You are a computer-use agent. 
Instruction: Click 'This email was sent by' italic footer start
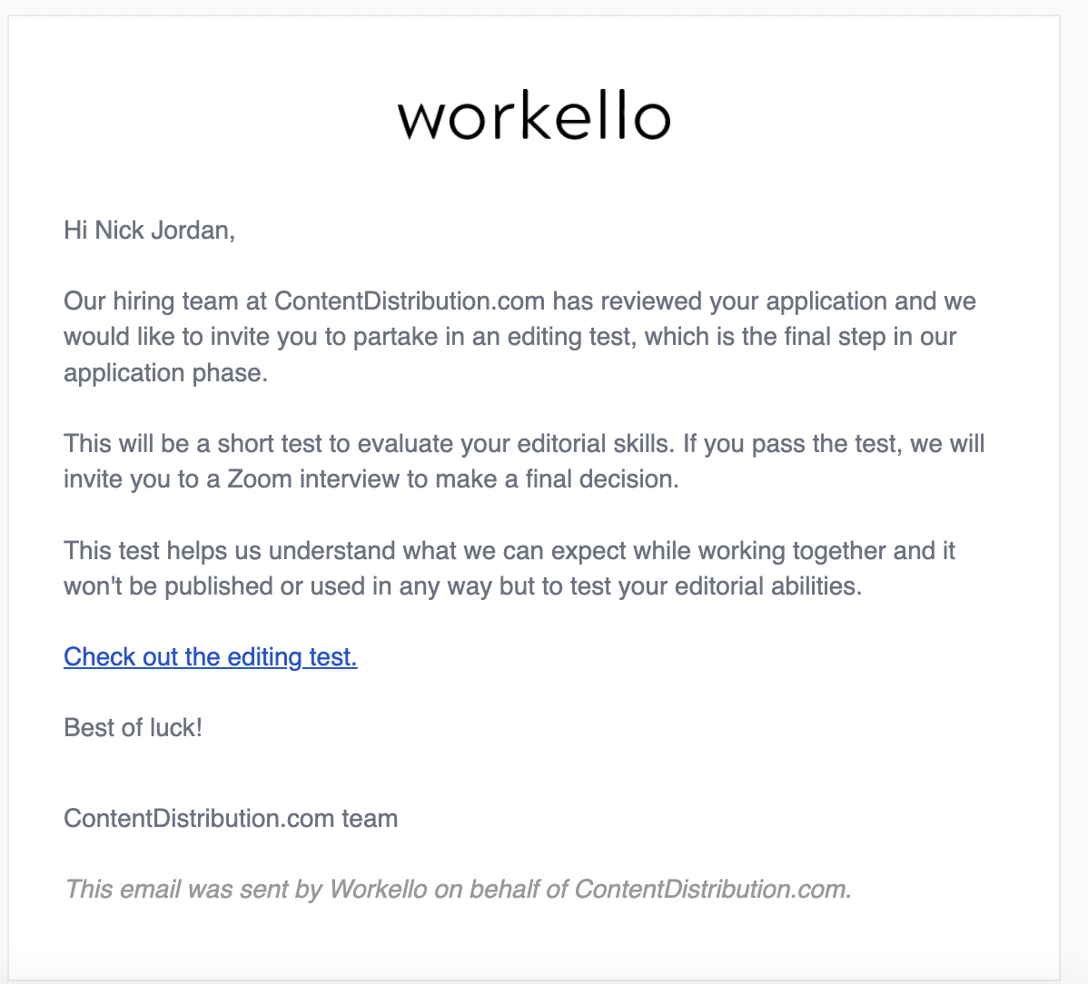(x=193, y=889)
